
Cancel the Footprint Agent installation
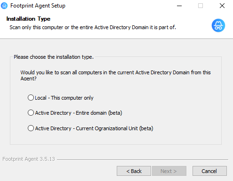point(209,171)
